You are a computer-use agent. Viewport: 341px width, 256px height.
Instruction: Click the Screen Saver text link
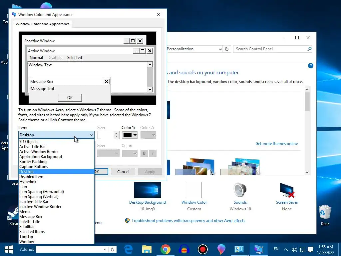[287, 202]
